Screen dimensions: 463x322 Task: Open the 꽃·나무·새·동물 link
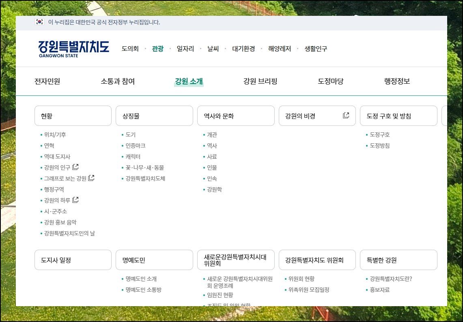coord(145,168)
